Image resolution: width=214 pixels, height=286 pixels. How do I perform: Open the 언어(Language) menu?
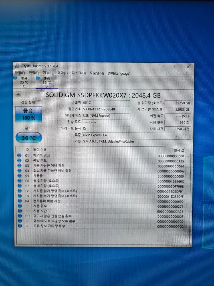119,74
